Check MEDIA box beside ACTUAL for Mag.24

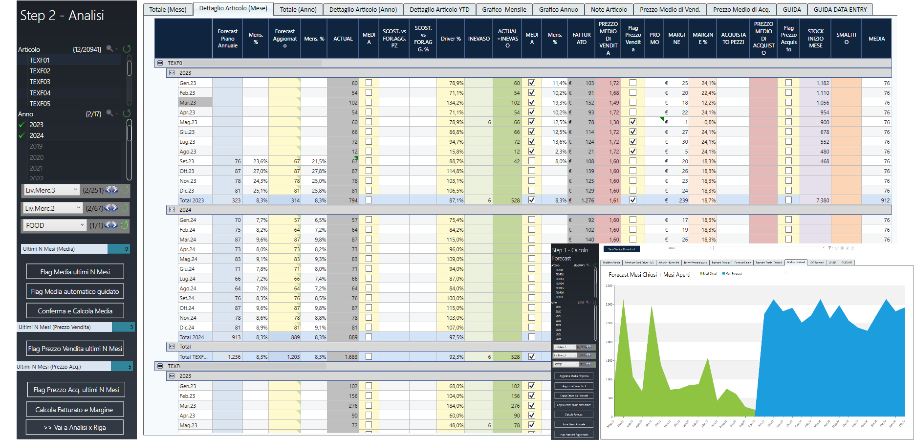tap(369, 259)
